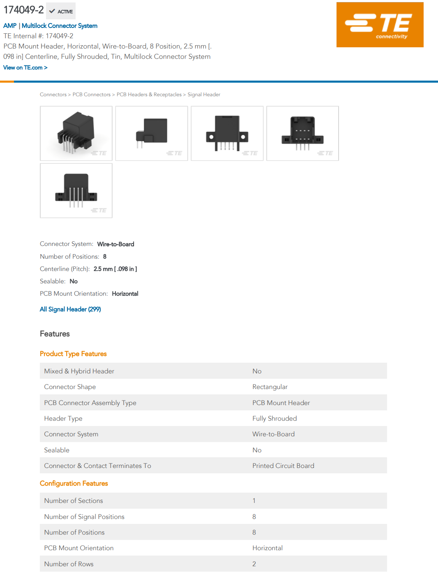Viewport: 438px width, 572px height.
Task: Go to Connectors breadcrumb
Action: (53, 95)
